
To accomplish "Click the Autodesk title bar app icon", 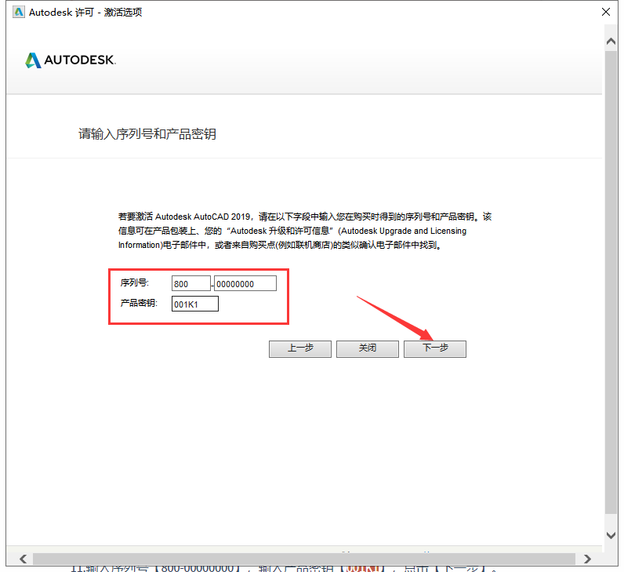I will click(x=18, y=13).
